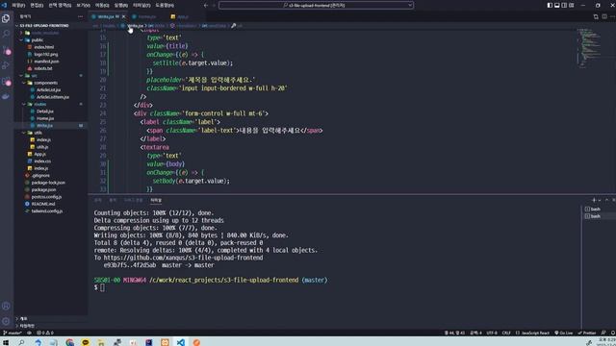Open the View menu
Viewport: 616px width, 346px height.
84,5
